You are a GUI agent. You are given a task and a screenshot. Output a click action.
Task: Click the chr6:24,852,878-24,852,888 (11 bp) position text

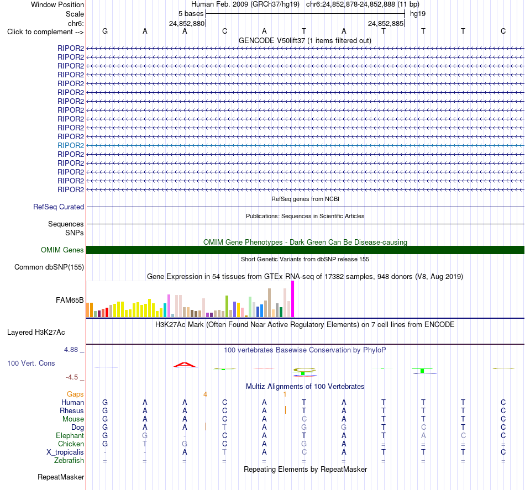363,4
